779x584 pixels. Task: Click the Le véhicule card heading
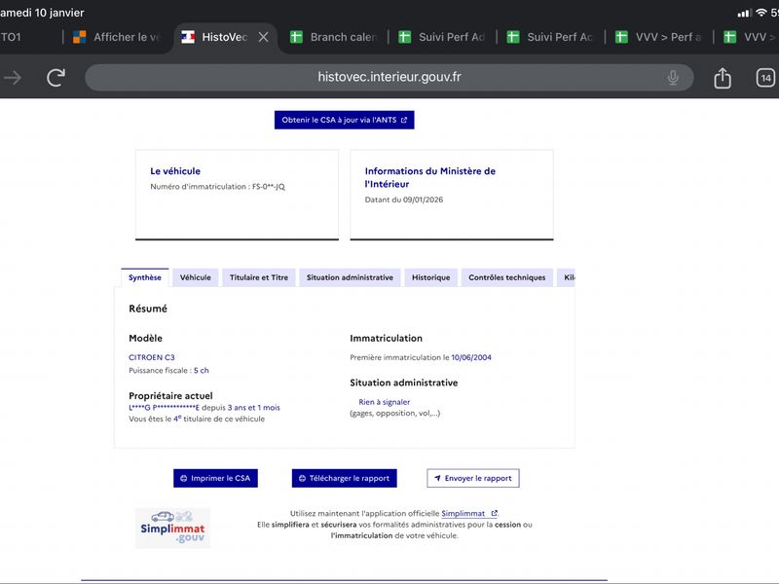[x=175, y=171]
